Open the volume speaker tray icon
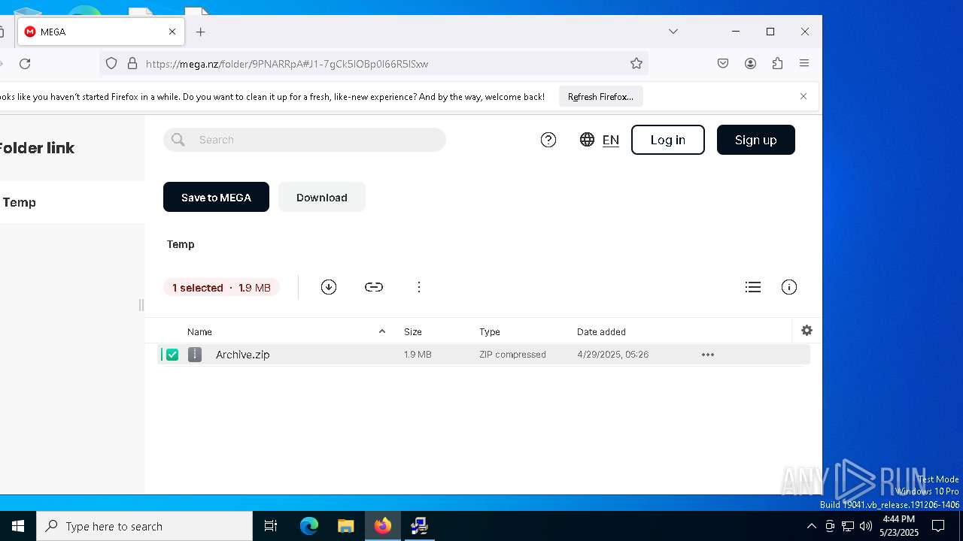This screenshot has width=963, height=541. 866,526
